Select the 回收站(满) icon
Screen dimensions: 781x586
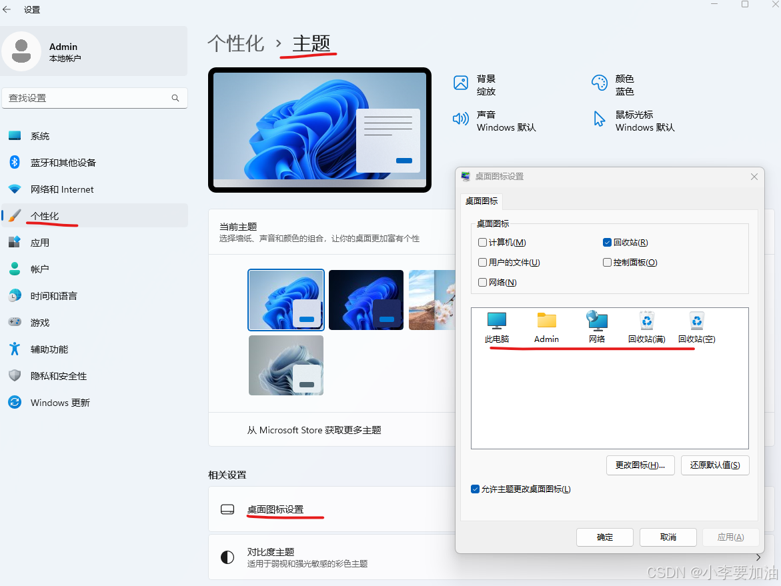[x=646, y=327]
